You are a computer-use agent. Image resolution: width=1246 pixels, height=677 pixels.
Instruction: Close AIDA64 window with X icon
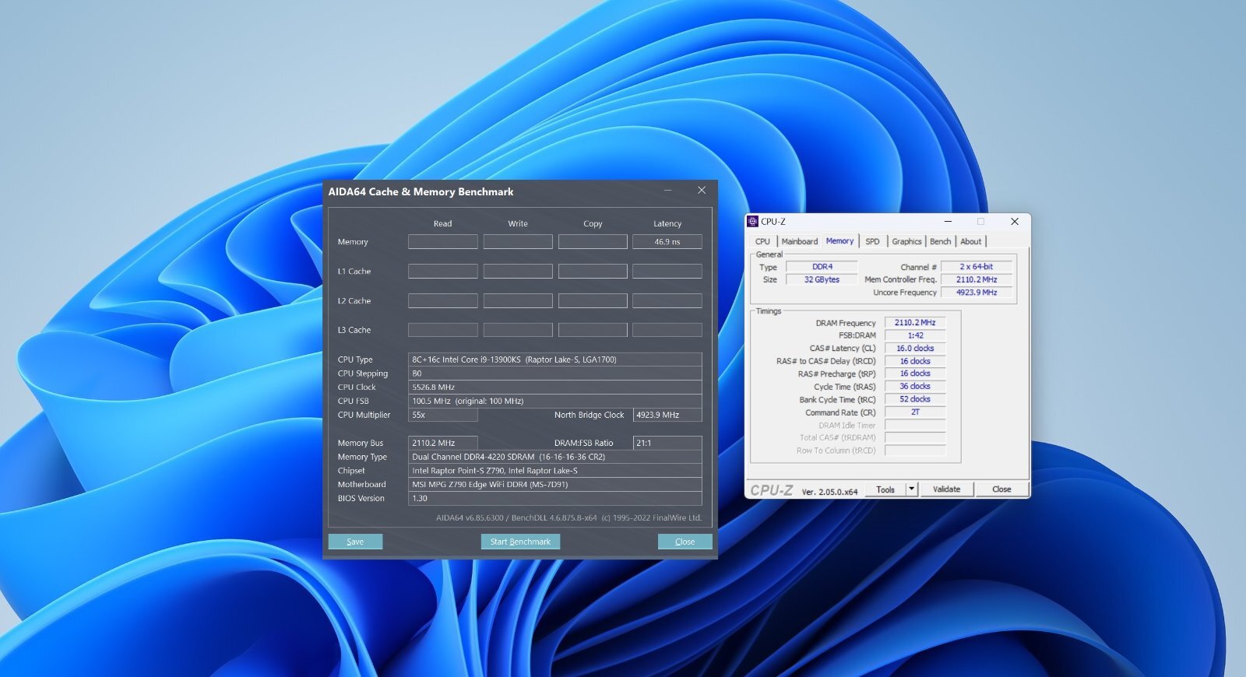click(702, 191)
